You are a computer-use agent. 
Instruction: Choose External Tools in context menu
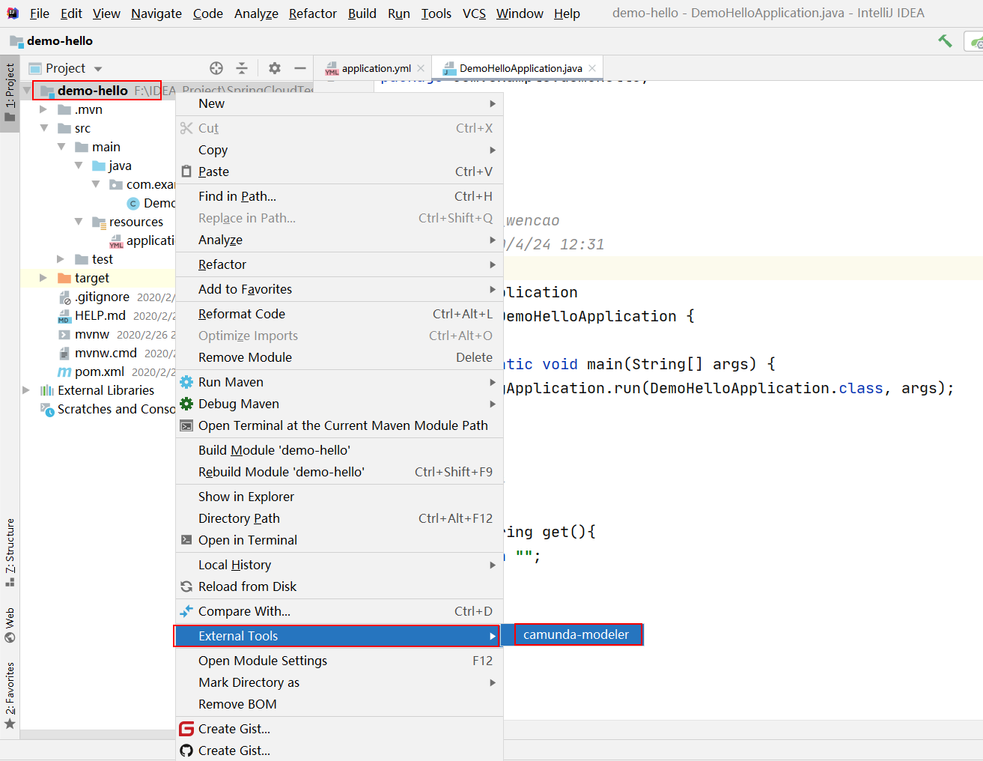coord(339,636)
